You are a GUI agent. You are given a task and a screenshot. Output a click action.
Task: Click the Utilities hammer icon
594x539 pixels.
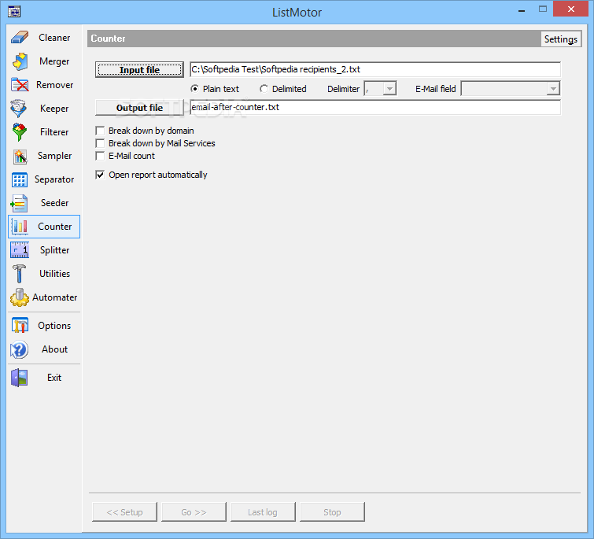point(20,274)
